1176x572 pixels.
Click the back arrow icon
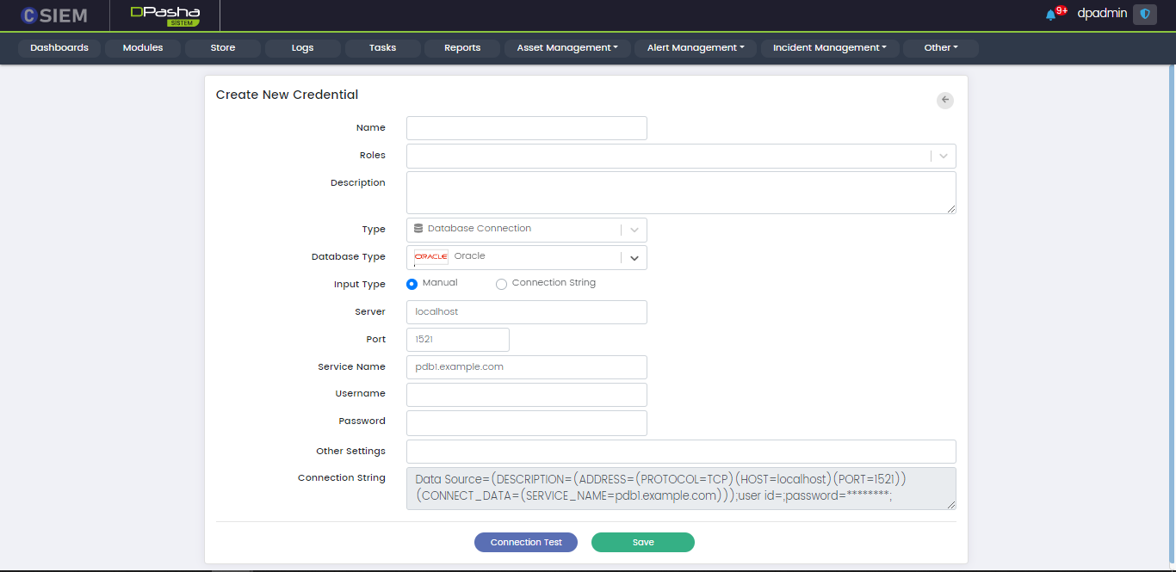point(945,101)
